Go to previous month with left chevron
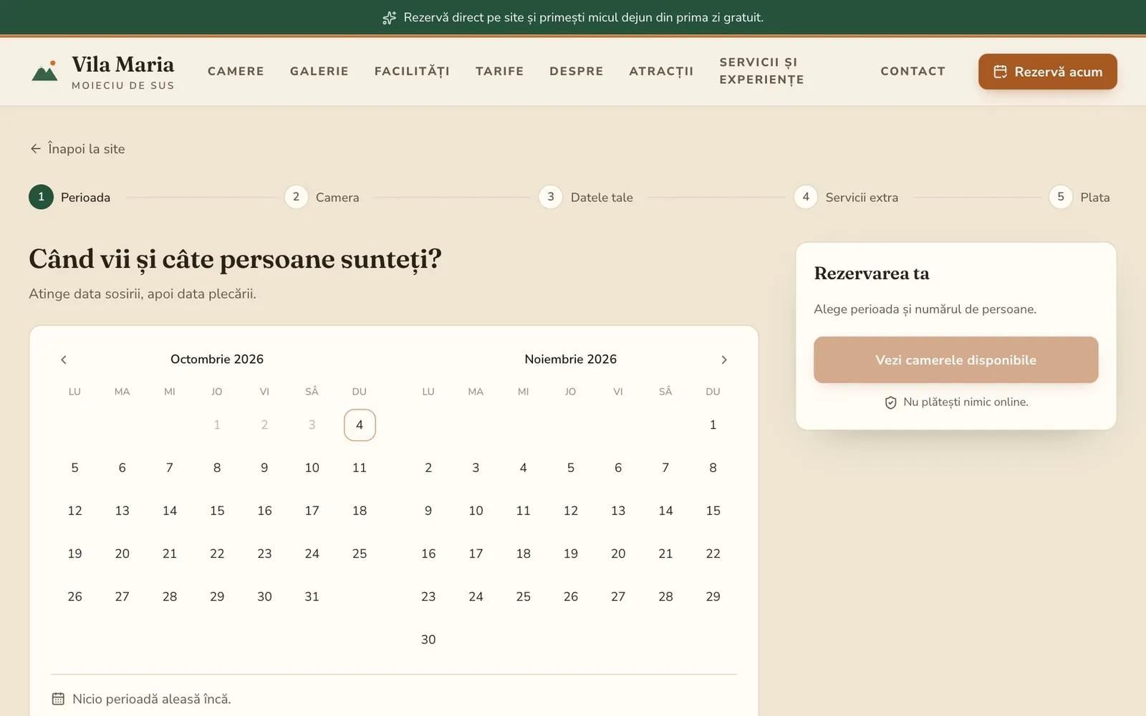 coord(64,359)
